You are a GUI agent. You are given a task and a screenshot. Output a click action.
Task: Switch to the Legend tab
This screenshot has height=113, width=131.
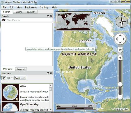21,69
